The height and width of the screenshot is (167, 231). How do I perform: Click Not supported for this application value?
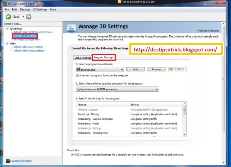149,109
